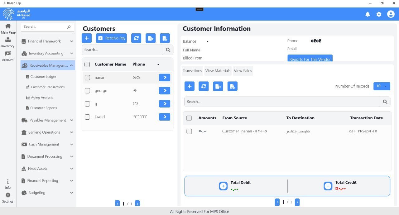Search customers using the magnifier icon
The width and height of the screenshot is (399, 215).
[x=168, y=50]
